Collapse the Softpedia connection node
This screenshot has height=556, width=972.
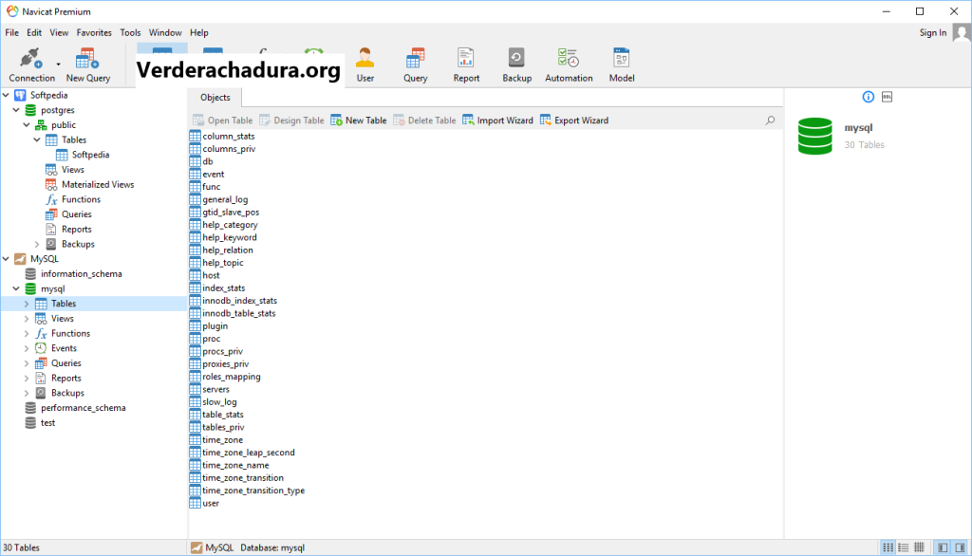click(7, 95)
